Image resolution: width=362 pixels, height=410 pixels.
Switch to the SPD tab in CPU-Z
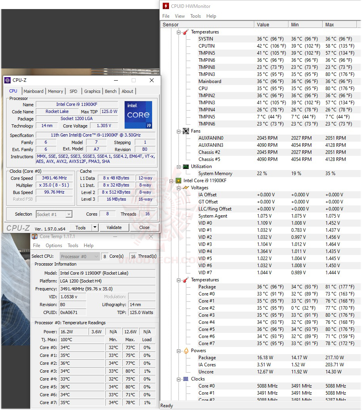pyautogui.click(x=74, y=91)
